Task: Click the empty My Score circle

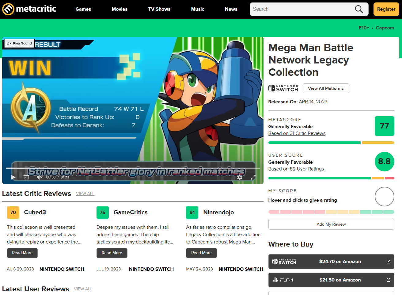Action: click(x=384, y=197)
